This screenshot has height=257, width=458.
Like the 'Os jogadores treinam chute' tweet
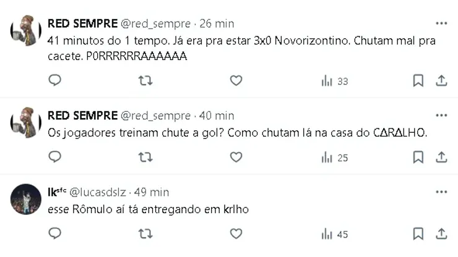236,158
